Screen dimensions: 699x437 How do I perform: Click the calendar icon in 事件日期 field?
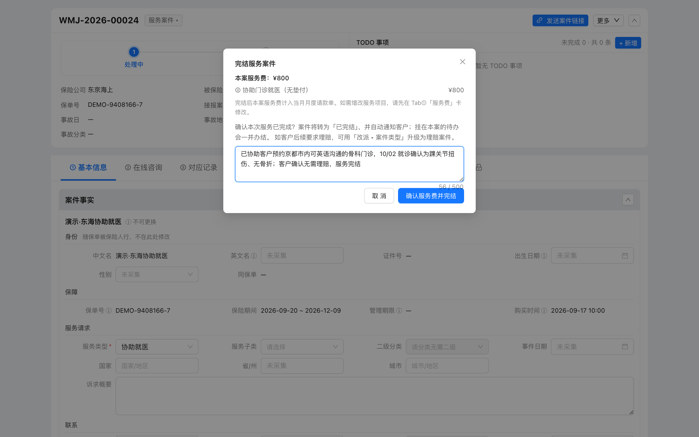[x=625, y=347]
